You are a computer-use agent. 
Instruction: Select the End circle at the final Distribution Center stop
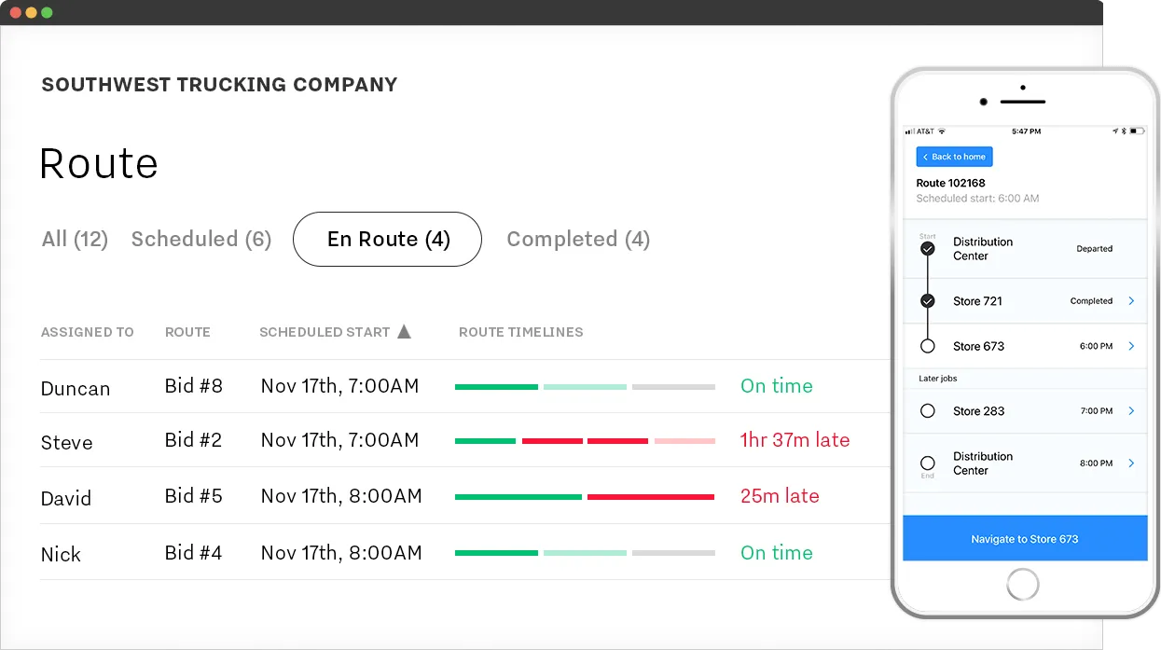tap(928, 462)
